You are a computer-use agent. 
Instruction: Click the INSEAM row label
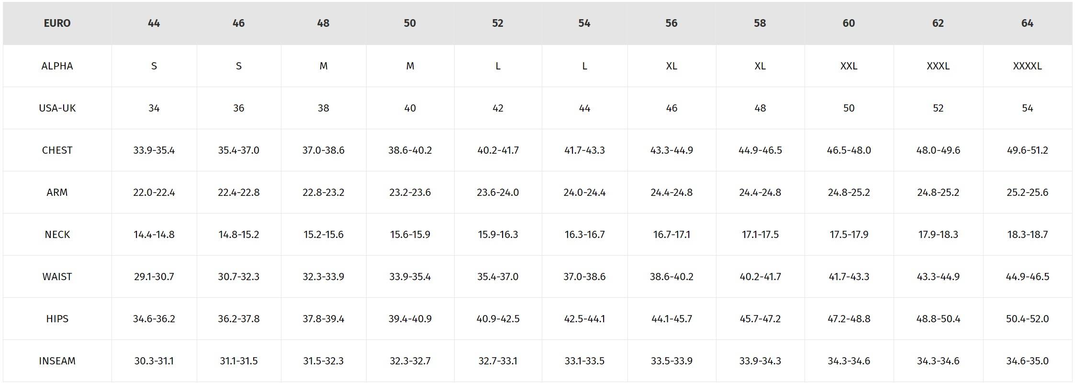[57, 361]
